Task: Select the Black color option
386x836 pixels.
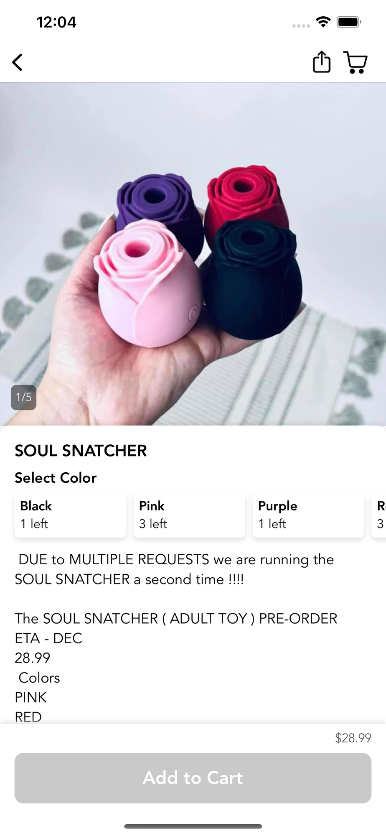Action: pyautogui.click(x=70, y=515)
